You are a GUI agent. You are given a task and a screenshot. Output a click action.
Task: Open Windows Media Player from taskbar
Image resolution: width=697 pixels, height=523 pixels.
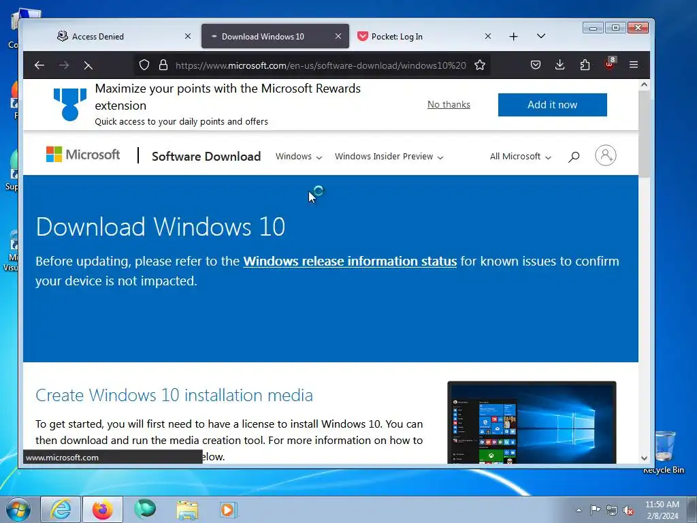229,509
